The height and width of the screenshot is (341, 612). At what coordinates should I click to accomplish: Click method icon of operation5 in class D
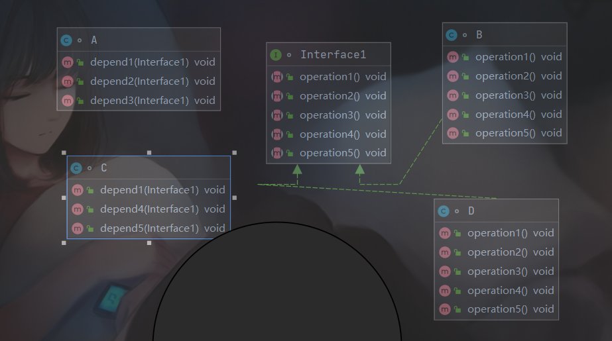click(x=444, y=309)
